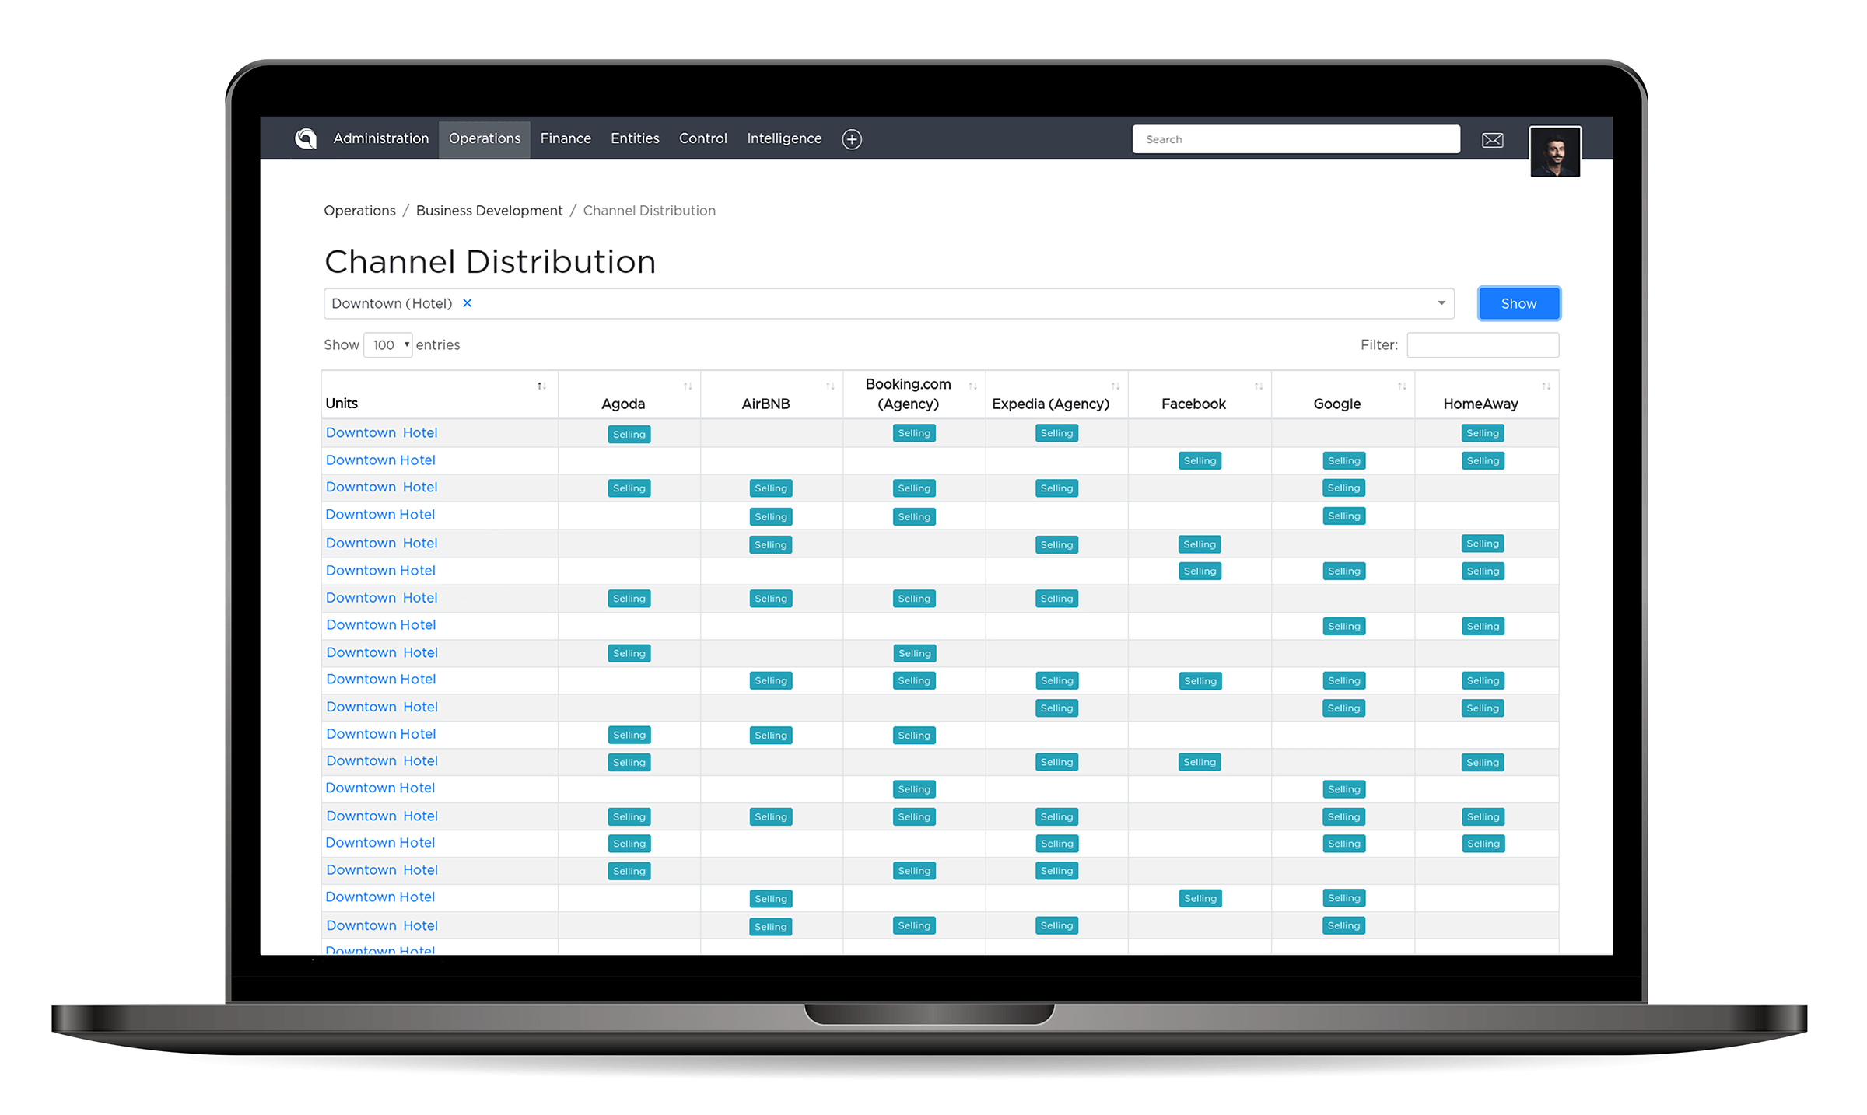Viewport: 1867px width, 1115px height.
Task: Sort by the Google column arrows
Action: (1402, 386)
